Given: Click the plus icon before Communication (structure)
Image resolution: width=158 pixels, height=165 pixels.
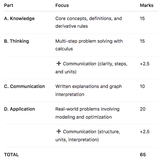Looking at the screenshot, I should 59,131.
